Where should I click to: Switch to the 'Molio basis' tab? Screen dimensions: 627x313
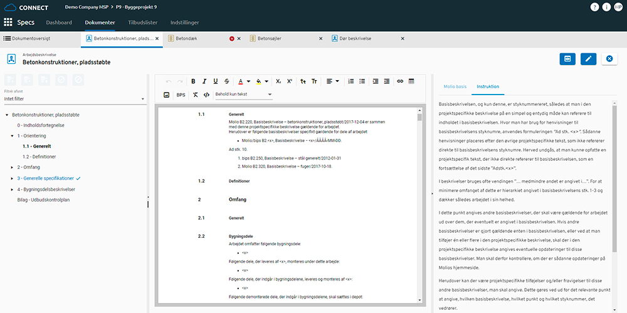[x=454, y=86]
